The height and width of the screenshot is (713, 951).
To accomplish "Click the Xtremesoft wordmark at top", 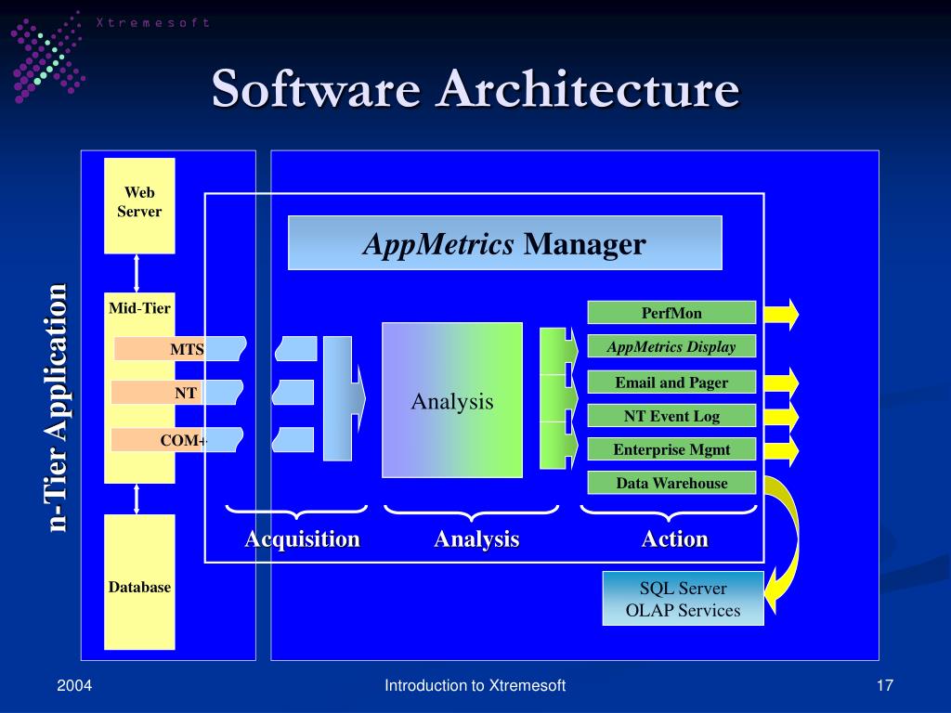I will click(153, 22).
